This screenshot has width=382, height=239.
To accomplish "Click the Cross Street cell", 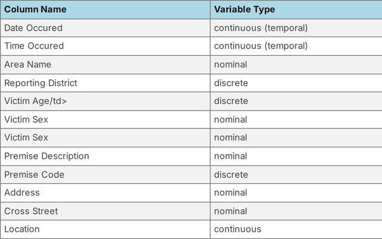I will tap(32, 211).
